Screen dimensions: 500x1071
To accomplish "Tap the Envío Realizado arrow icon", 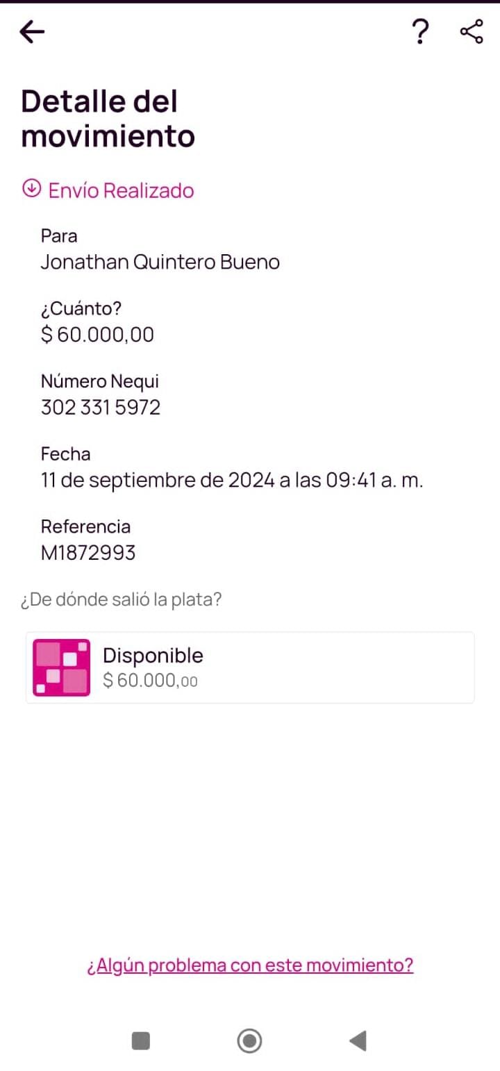I will tap(31, 188).
